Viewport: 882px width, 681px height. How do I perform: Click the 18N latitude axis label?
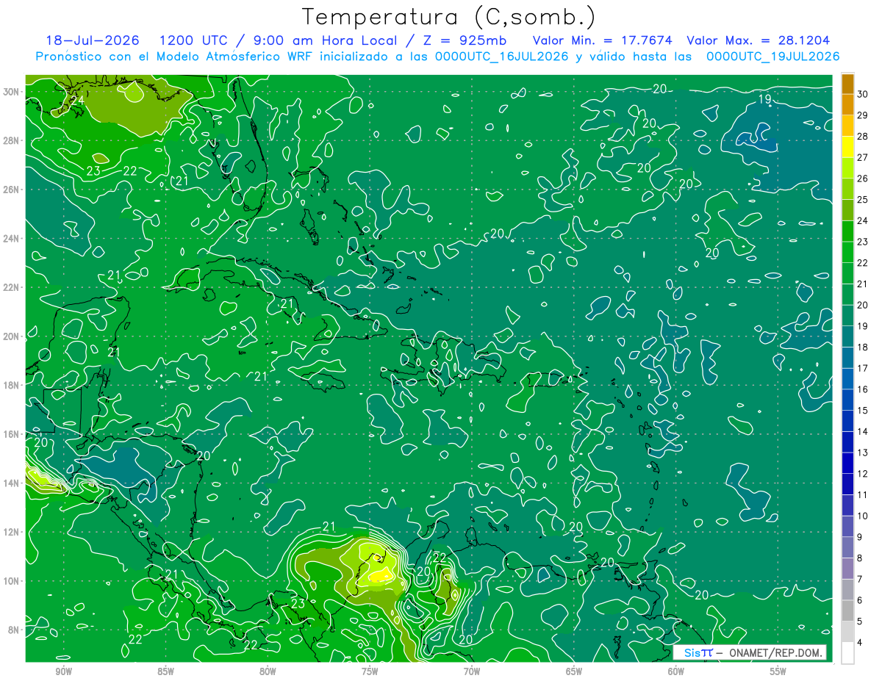(11, 385)
